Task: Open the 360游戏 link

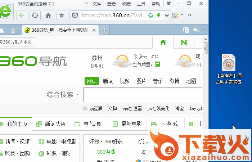Action: tap(106, 152)
